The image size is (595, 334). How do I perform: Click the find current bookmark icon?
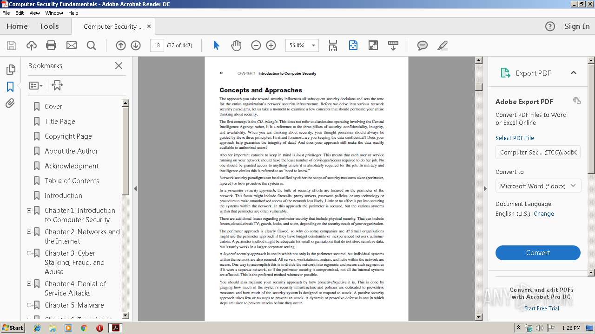(57, 85)
